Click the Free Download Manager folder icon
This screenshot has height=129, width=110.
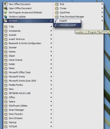[57, 17]
